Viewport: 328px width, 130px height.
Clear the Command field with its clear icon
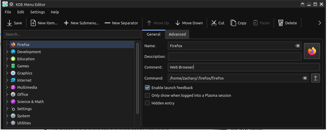pos(305,78)
